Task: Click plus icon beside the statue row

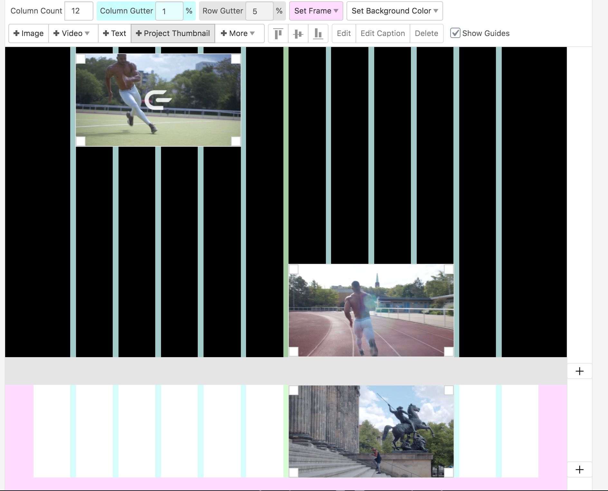Action: click(x=579, y=470)
